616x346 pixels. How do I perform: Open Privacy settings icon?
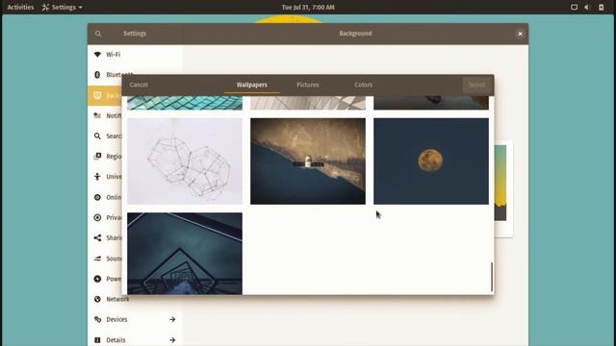pyautogui.click(x=97, y=218)
